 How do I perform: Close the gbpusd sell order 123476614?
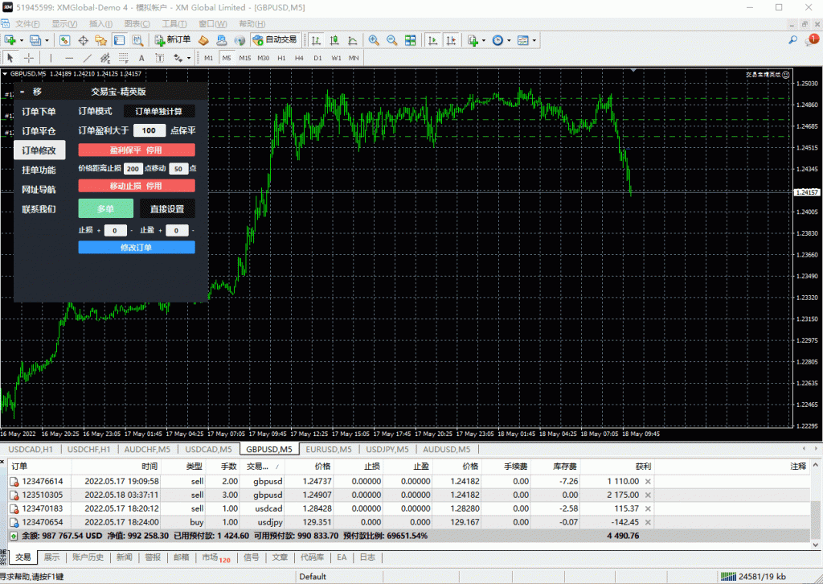[x=649, y=480]
